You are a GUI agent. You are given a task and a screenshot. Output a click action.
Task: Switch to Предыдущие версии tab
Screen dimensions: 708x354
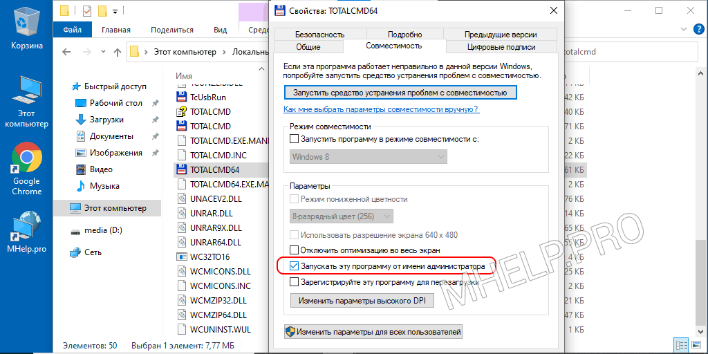point(501,35)
